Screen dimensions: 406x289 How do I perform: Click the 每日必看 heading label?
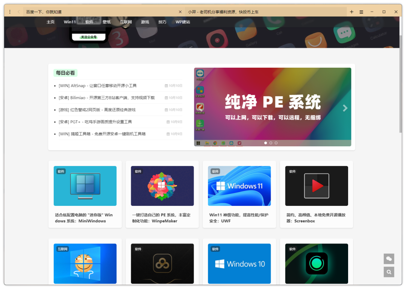(x=65, y=73)
